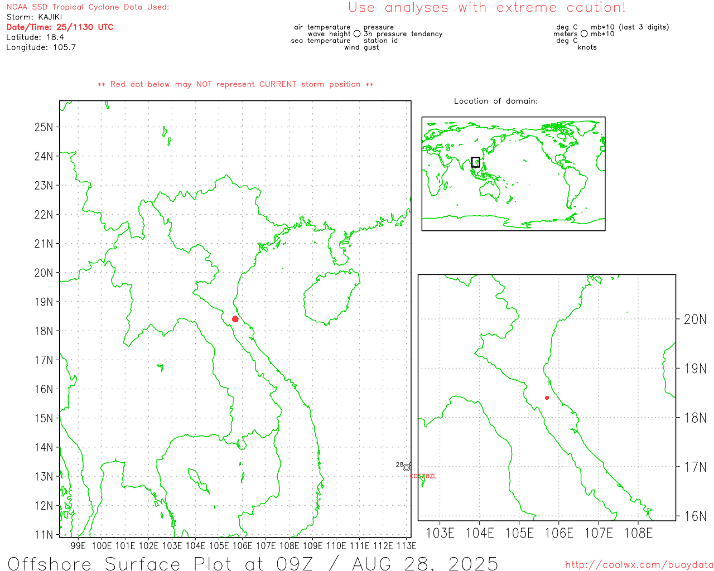Click the 'wind gust' legend label
Screen dimensions: 714x571
point(361,47)
